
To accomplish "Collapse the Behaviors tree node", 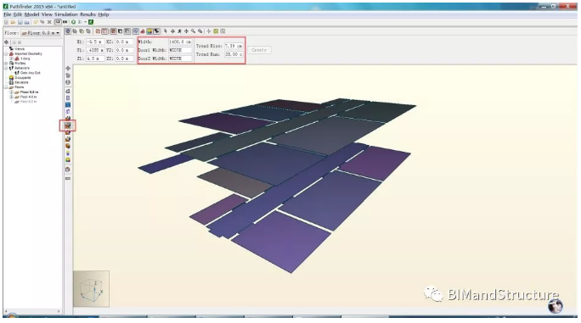I will pos(6,68).
